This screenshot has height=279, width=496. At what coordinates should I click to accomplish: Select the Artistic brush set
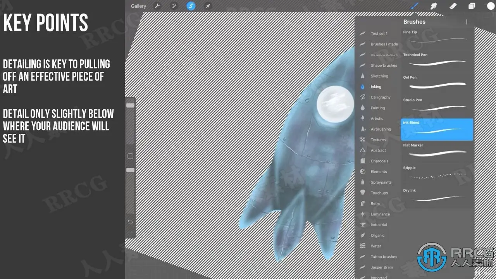coord(378,119)
